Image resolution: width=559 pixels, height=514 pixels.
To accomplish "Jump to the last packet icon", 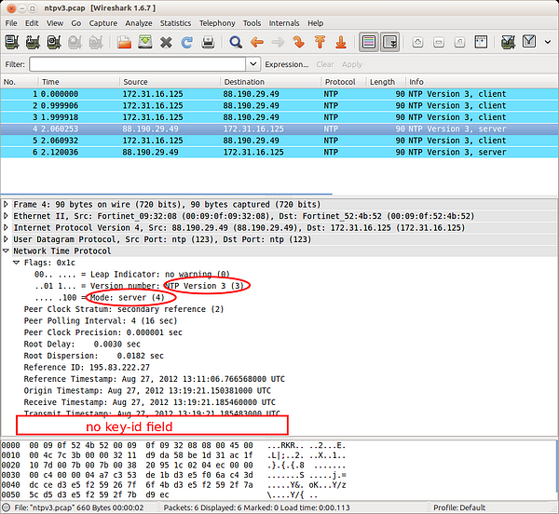I will [x=341, y=42].
